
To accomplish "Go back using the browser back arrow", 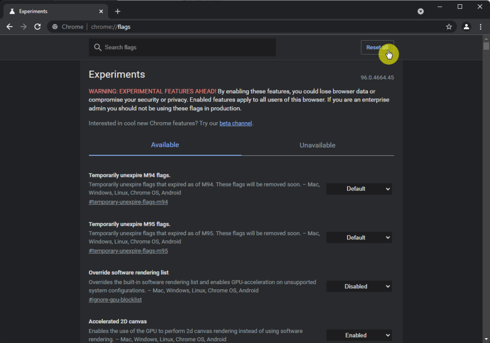I will point(10,27).
